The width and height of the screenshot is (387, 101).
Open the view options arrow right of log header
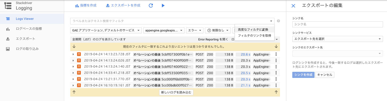(x=277, y=39)
